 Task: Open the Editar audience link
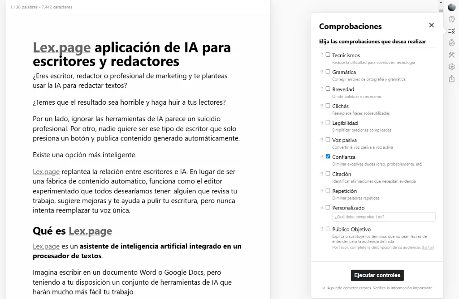[428, 247]
